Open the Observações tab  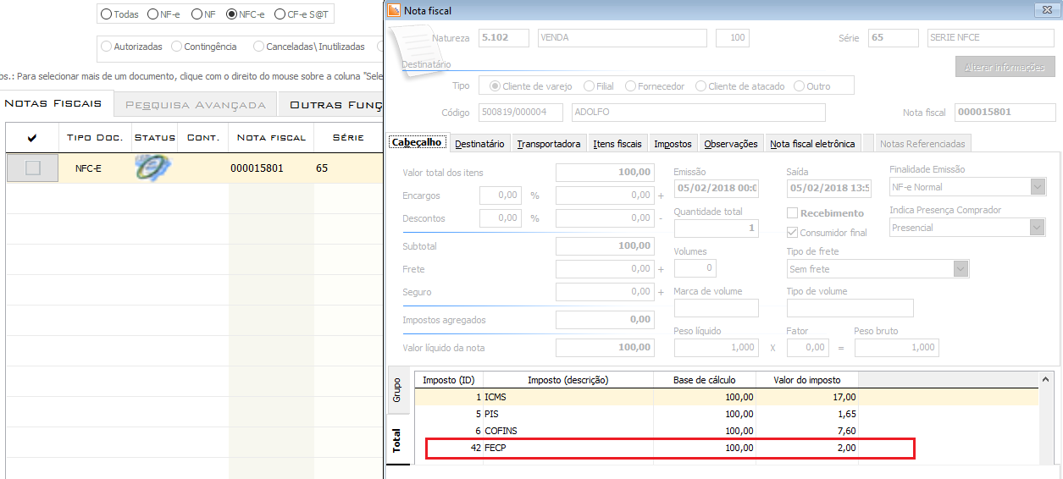click(731, 144)
